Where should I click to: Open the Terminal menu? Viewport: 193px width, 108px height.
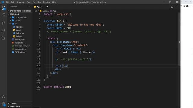point(46,2)
